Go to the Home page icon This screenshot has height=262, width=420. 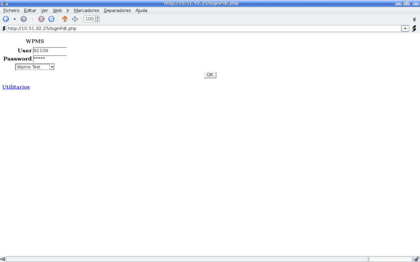[x=64, y=19]
